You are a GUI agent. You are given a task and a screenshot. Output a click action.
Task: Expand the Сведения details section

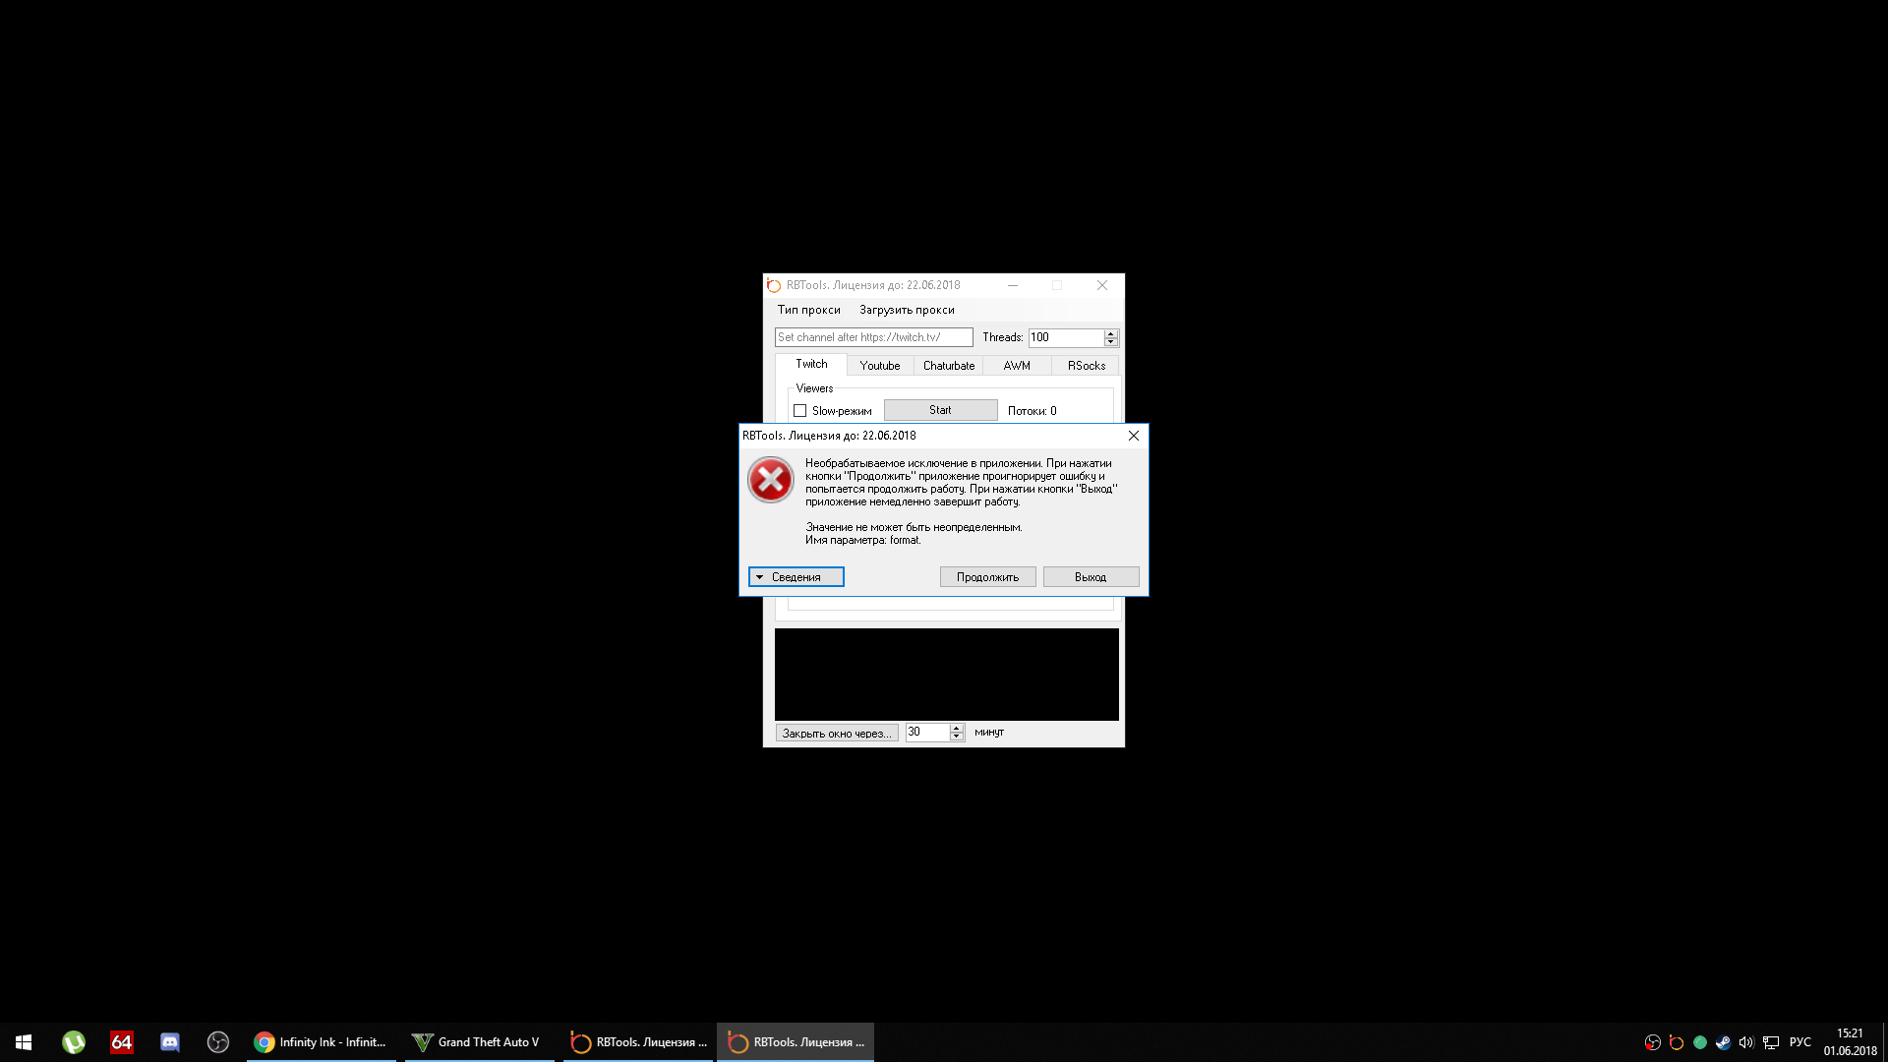pos(796,577)
